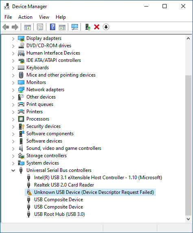Open the View menu
193x233 pixels.
pyautogui.click(x=44, y=17)
